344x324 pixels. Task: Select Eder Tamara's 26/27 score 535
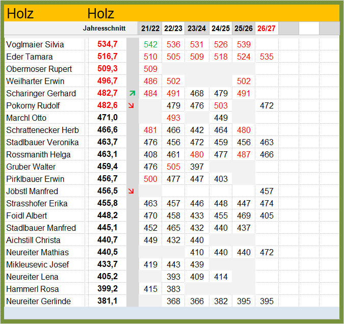pos(267,57)
